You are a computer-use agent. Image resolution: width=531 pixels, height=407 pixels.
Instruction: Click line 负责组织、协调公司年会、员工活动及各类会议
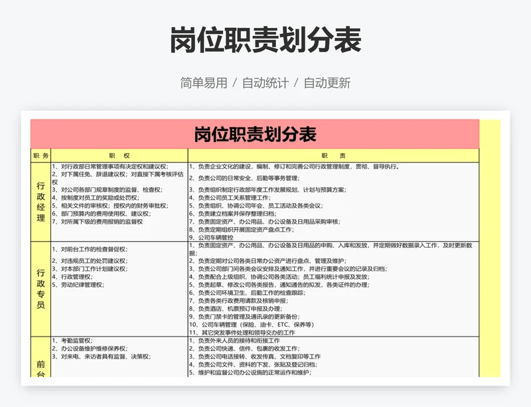[x=256, y=206]
